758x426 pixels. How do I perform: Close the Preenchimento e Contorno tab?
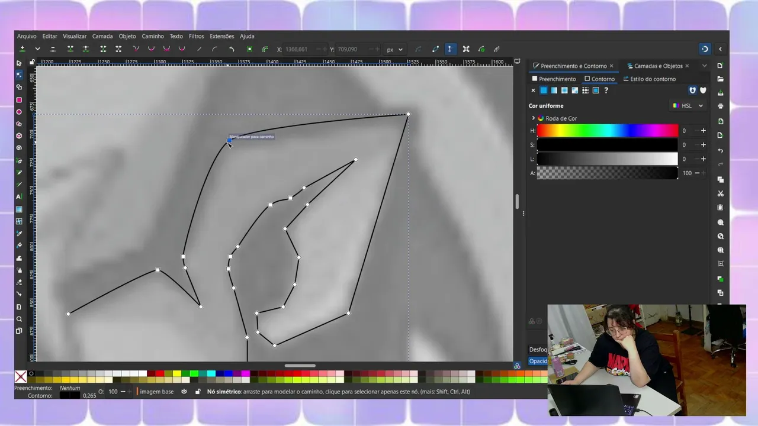tap(612, 66)
